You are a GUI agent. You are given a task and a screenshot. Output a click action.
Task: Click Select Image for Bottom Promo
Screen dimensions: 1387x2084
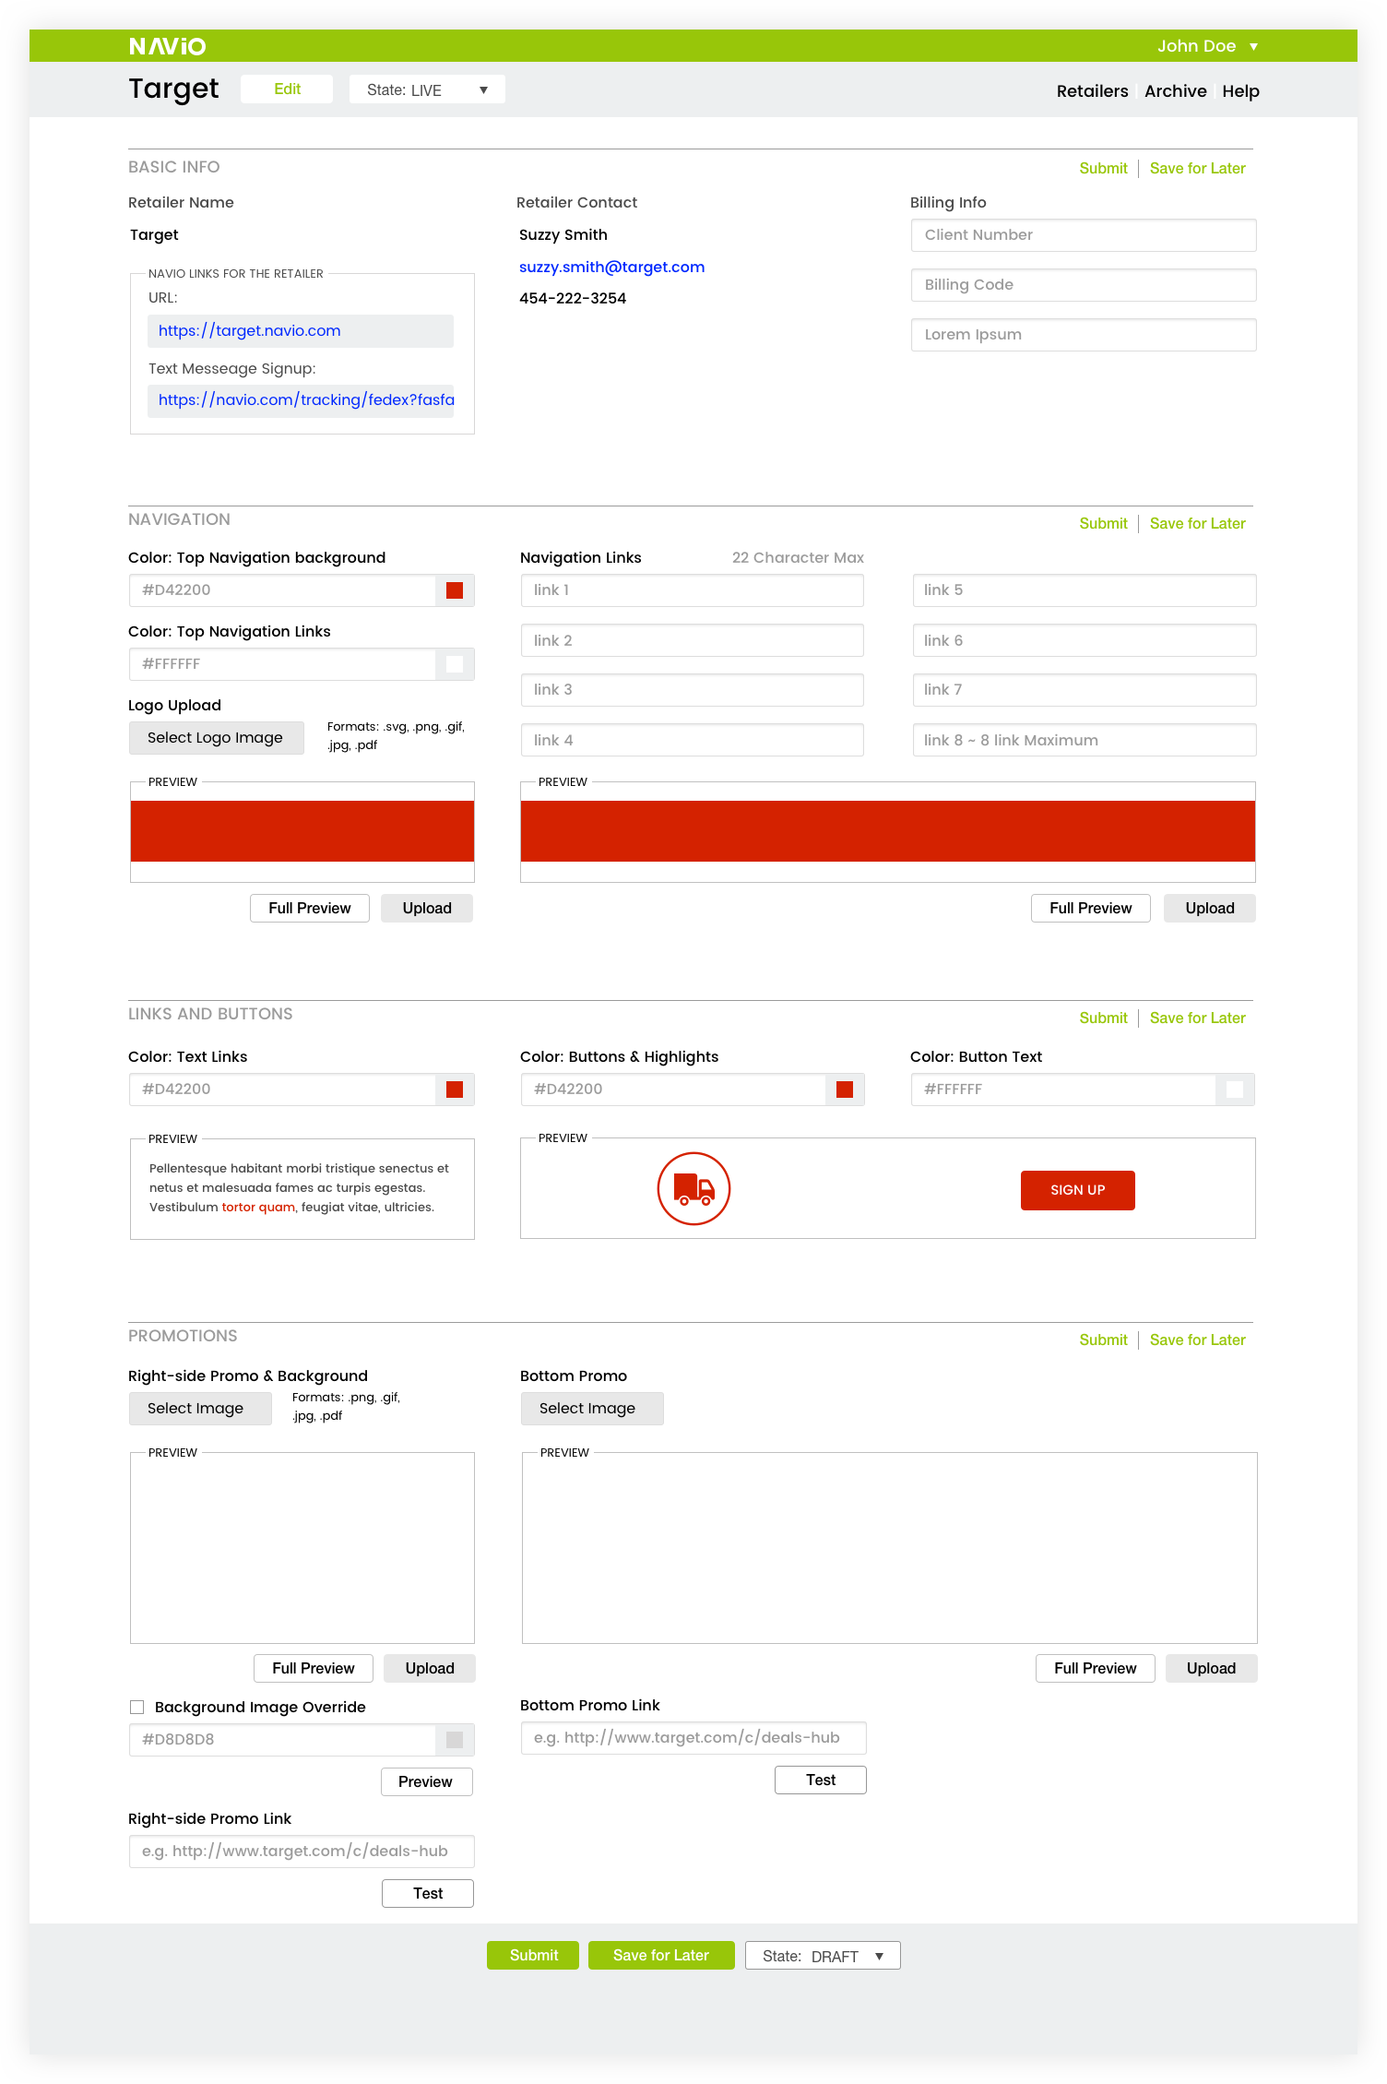click(592, 1409)
